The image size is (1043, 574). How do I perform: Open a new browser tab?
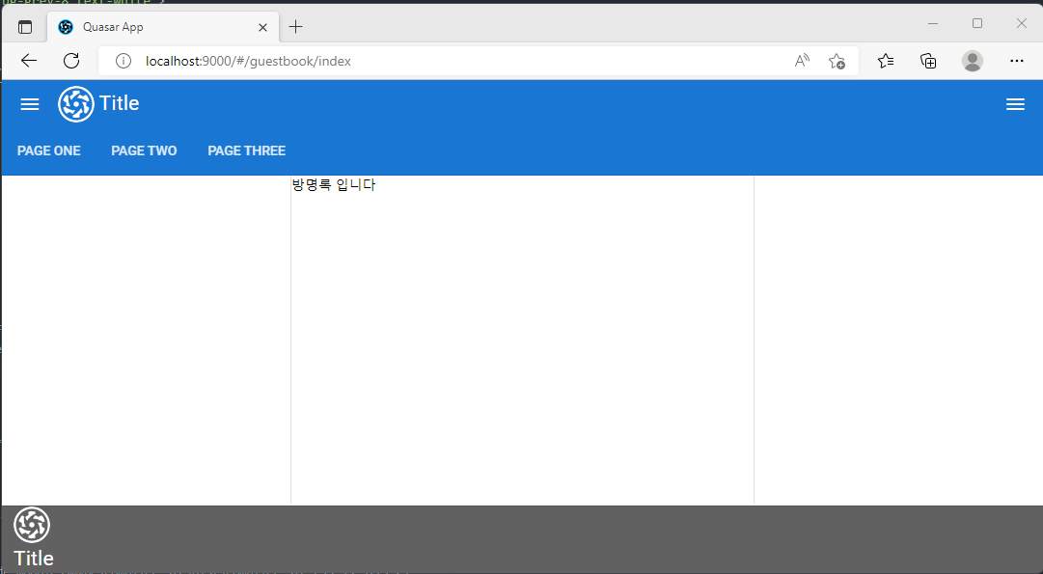tap(296, 27)
